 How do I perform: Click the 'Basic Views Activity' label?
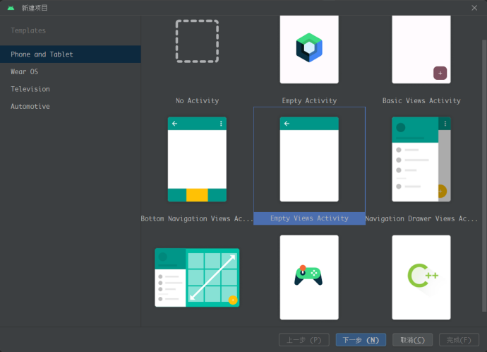point(421,101)
